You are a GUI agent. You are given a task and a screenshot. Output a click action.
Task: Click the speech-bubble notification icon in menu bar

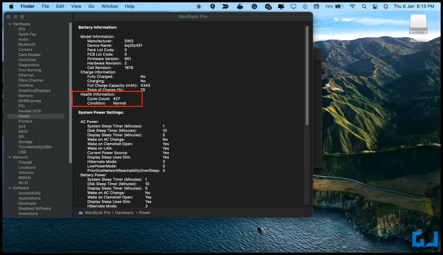[212, 6]
